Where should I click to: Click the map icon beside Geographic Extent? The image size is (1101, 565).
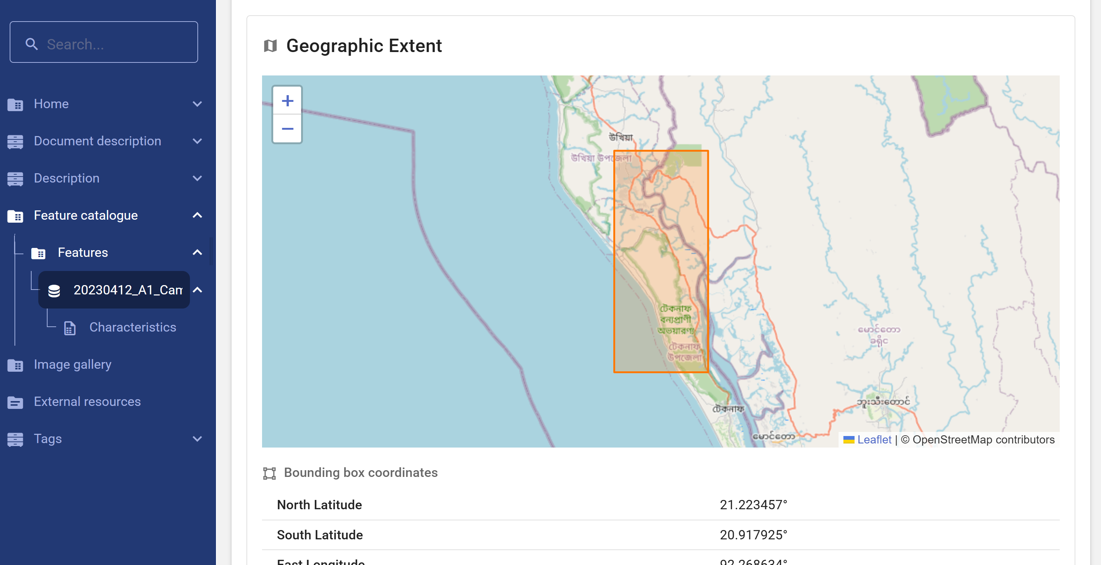[x=270, y=46]
